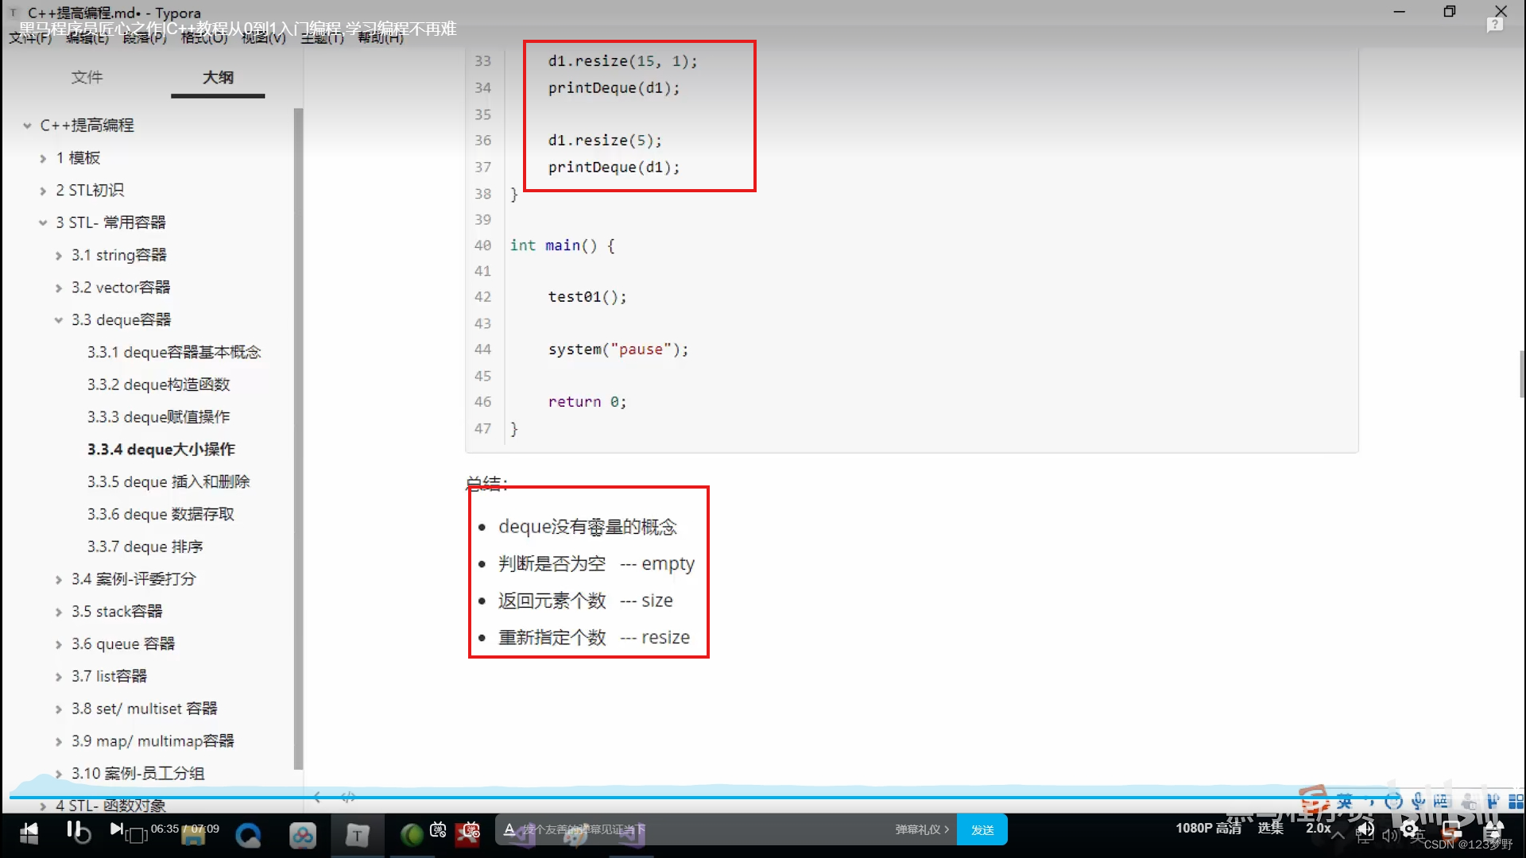Open danmaku settings icon
The height and width of the screenshot is (858, 1526).
pyautogui.click(x=471, y=830)
